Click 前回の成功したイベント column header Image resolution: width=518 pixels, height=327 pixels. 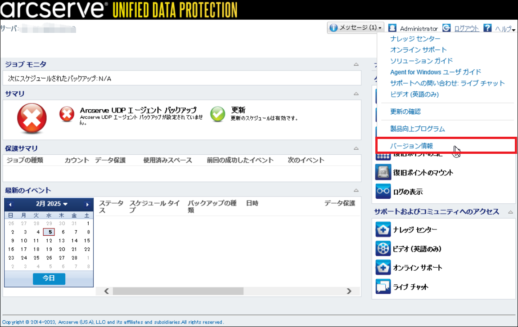pos(240,160)
